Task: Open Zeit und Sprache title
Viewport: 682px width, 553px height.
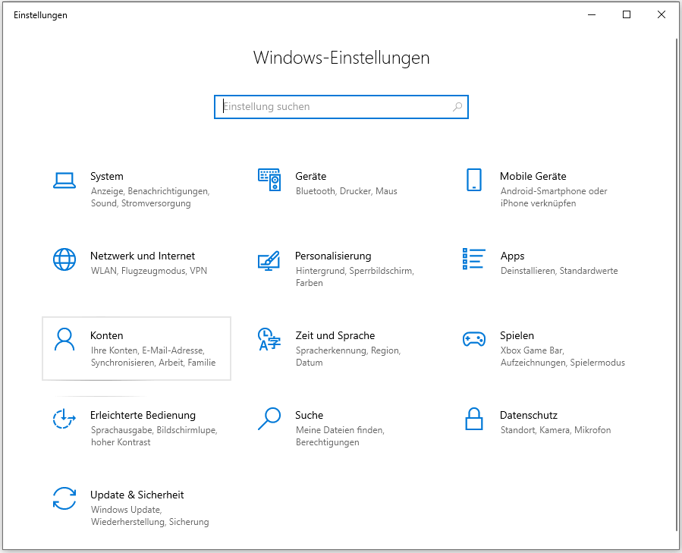Action: pyautogui.click(x=335, y=335)
